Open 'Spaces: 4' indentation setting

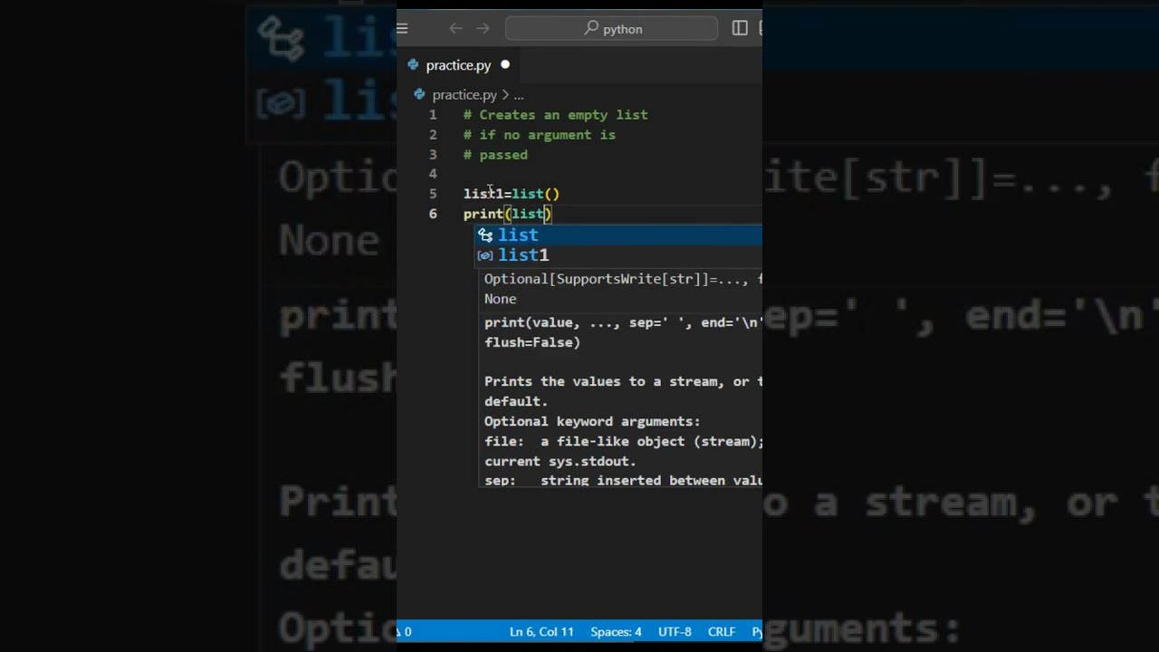tap(616, 632)
